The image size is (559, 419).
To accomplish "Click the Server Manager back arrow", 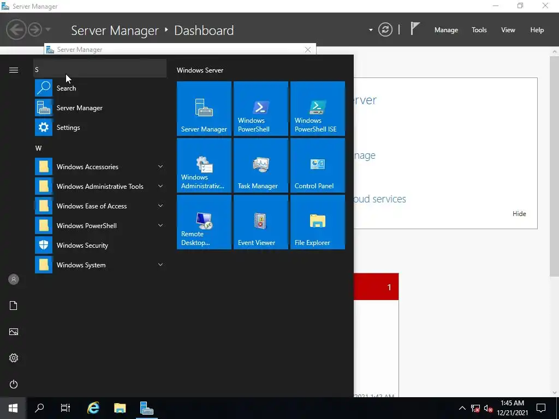I will click(16, 29).
